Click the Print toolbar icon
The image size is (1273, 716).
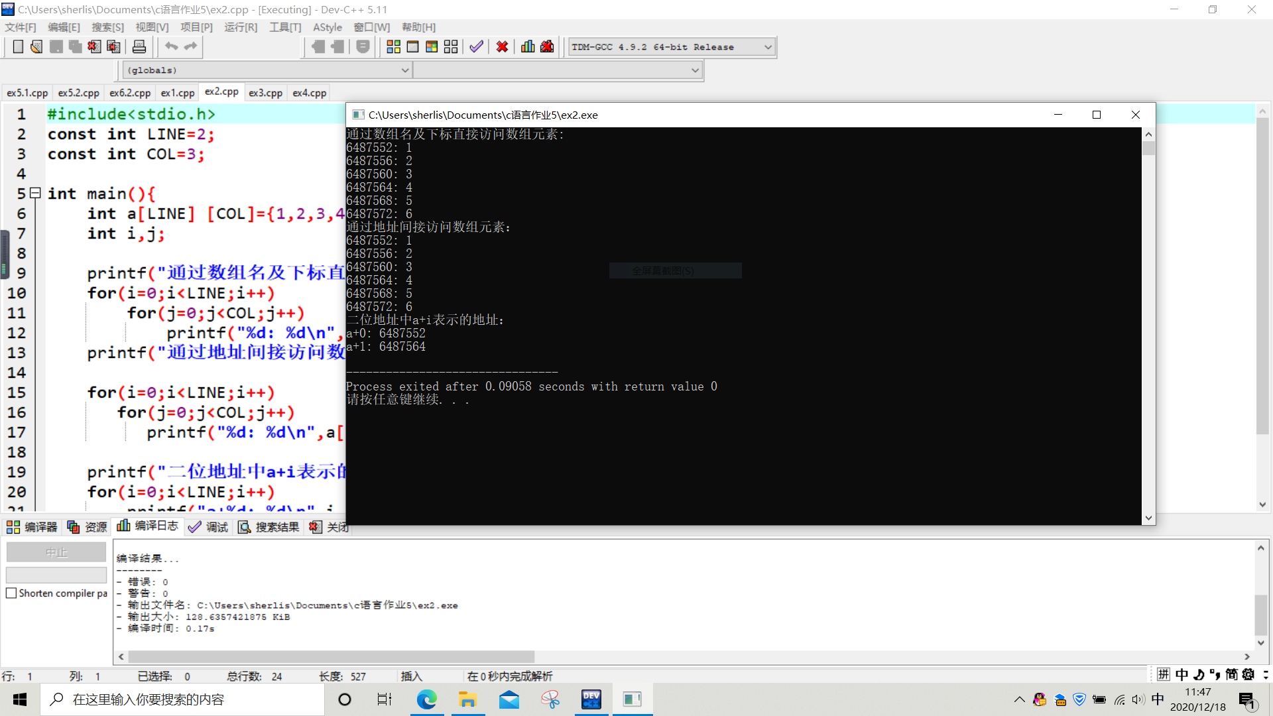(139, 46)
